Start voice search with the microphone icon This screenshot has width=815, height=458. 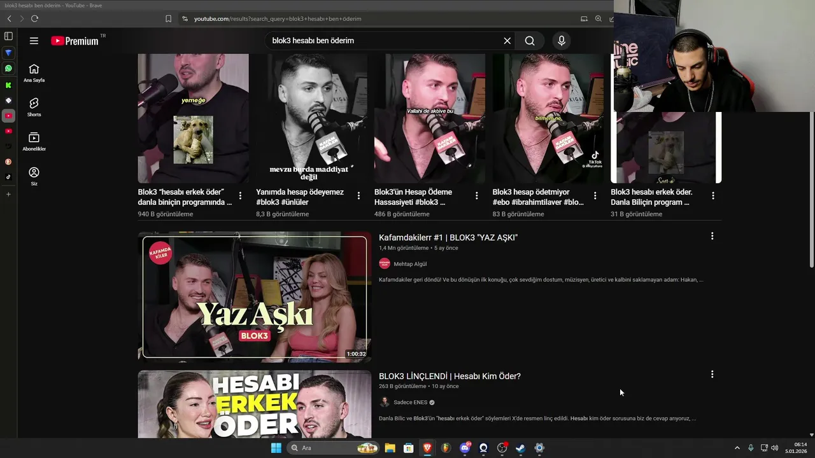[x=561, y=41]
